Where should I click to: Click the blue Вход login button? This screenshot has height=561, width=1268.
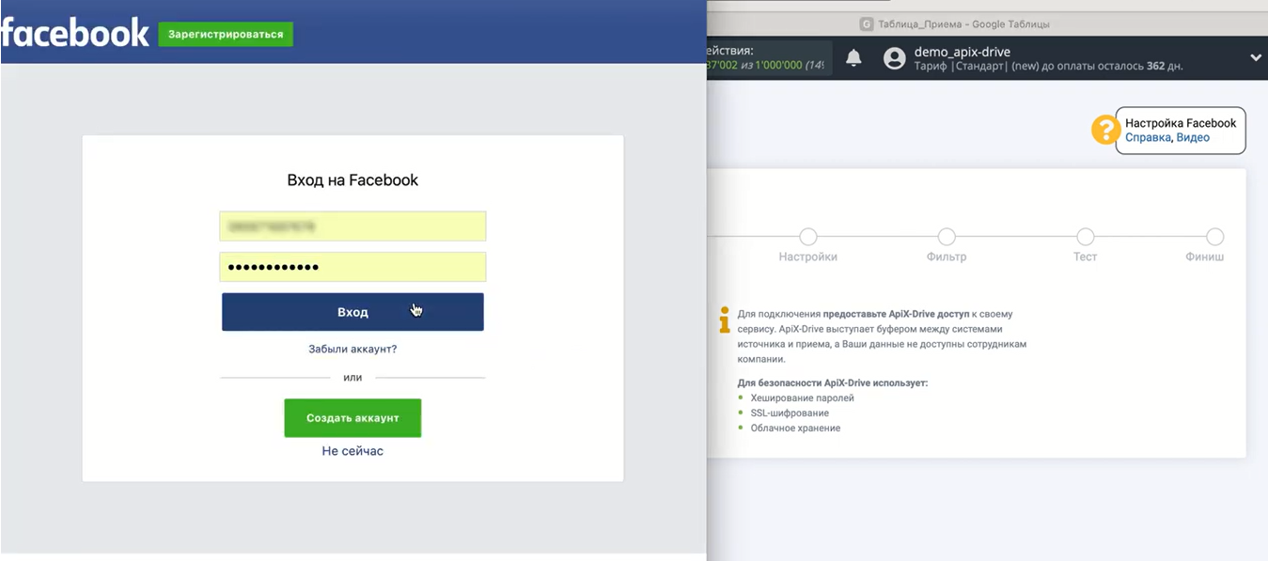[352, 312]
